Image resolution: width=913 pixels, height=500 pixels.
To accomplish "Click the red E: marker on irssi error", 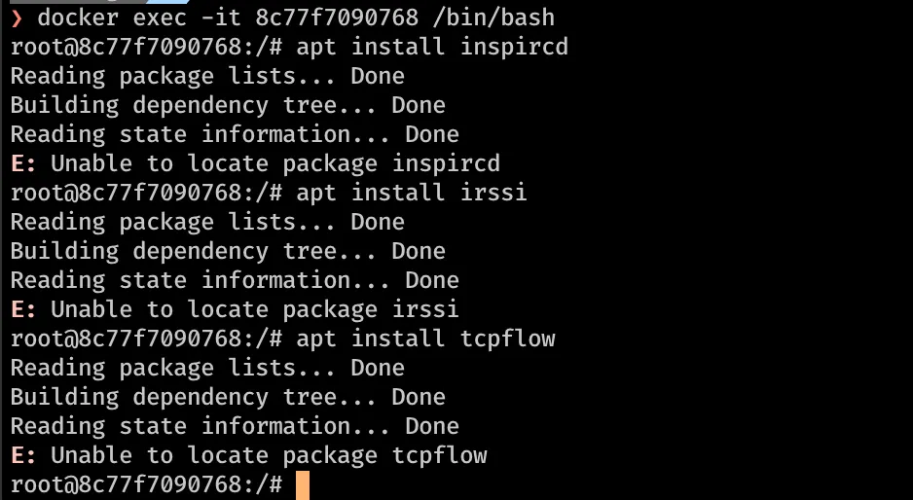I will click(x=23, y=309).
